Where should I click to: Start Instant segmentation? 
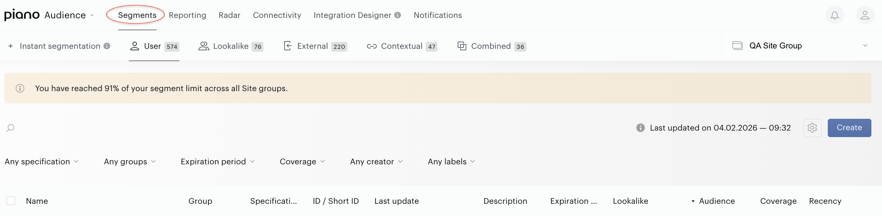coord(60,46)
